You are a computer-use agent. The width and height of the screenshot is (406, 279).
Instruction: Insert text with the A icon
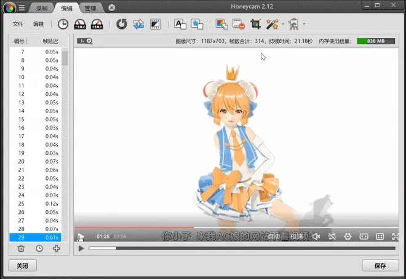[180, 24]
